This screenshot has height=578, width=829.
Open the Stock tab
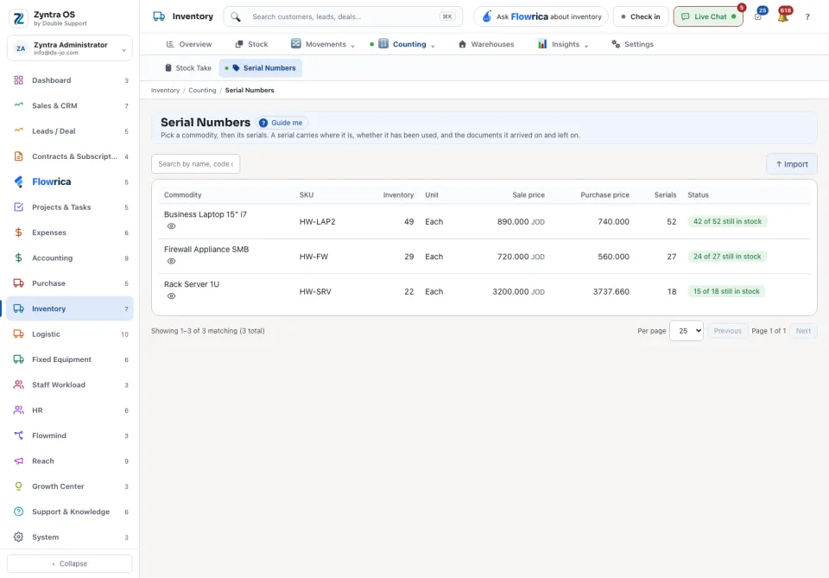251,44
